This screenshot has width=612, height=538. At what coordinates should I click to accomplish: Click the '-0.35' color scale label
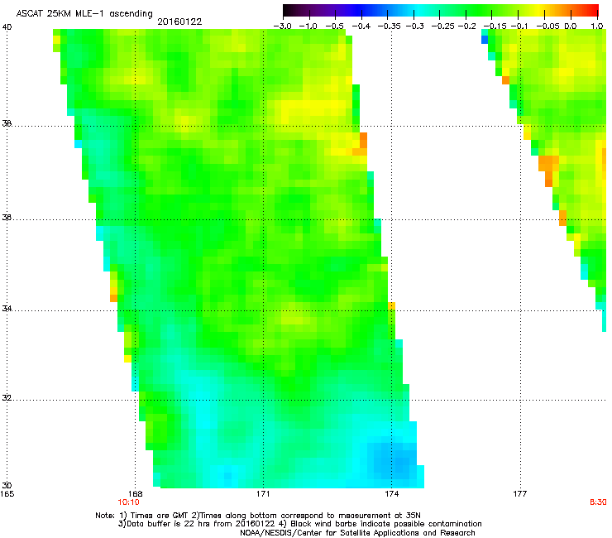coord(388,26)
